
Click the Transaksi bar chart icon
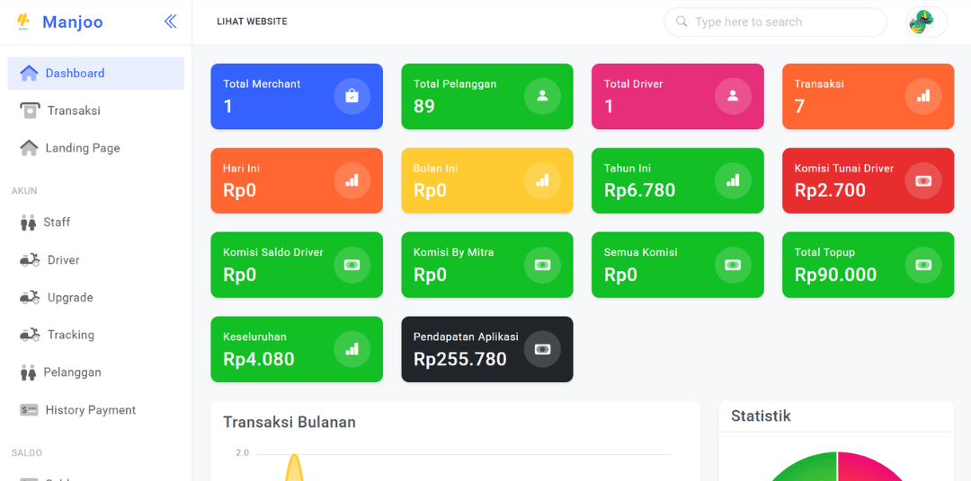pyautogui.click(x=923, y=96)
